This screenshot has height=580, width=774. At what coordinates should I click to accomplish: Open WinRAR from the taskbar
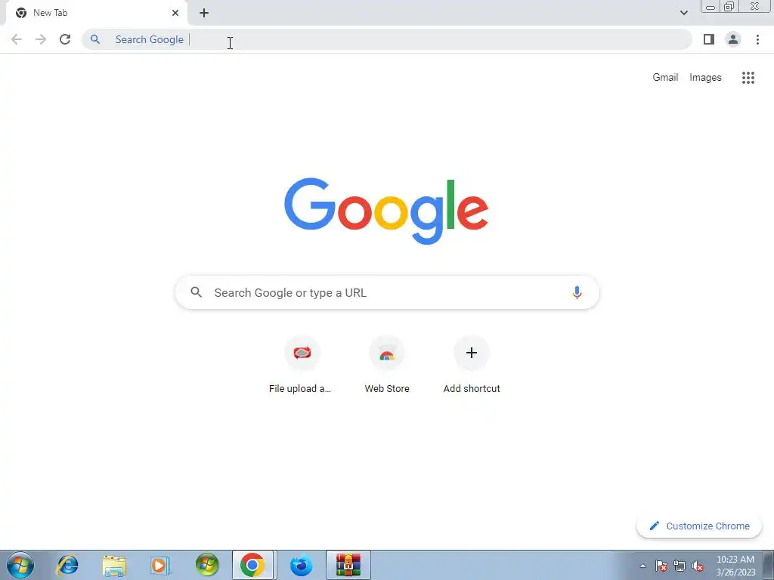(x=348, y=565)
